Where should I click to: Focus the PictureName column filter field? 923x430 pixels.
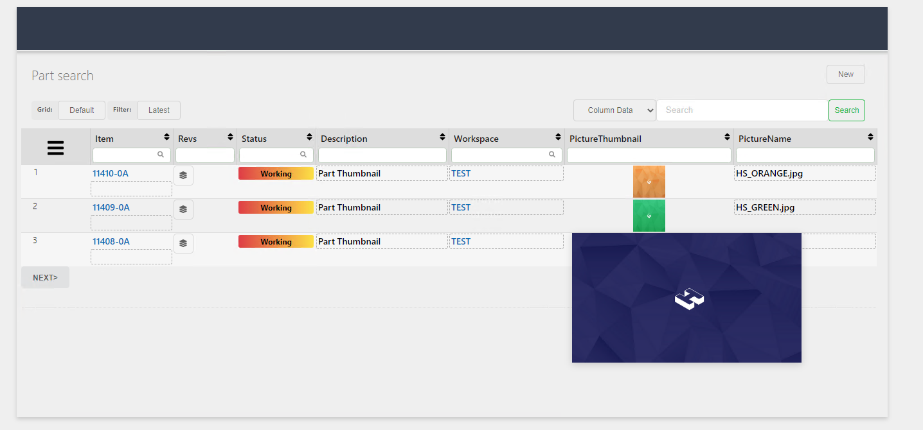click(805, 155)
